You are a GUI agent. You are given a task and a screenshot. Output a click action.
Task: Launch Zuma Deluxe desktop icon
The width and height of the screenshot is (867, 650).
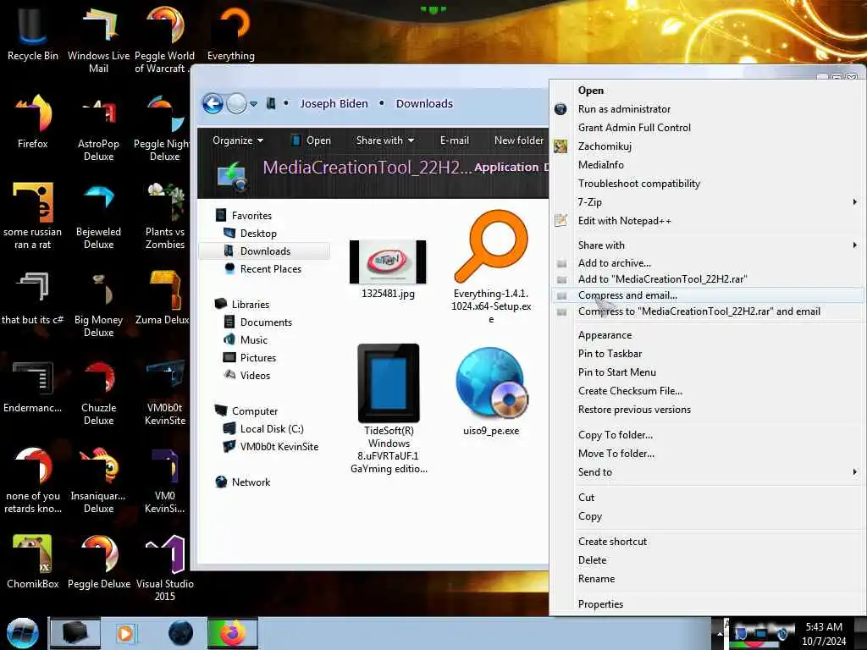click(163, 299)
